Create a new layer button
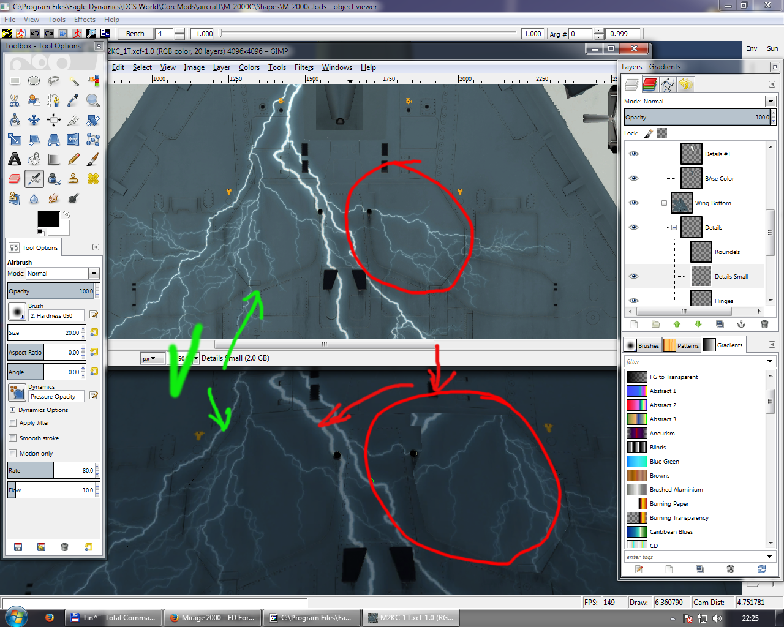784x627 pixels. (x=634, y=324)
